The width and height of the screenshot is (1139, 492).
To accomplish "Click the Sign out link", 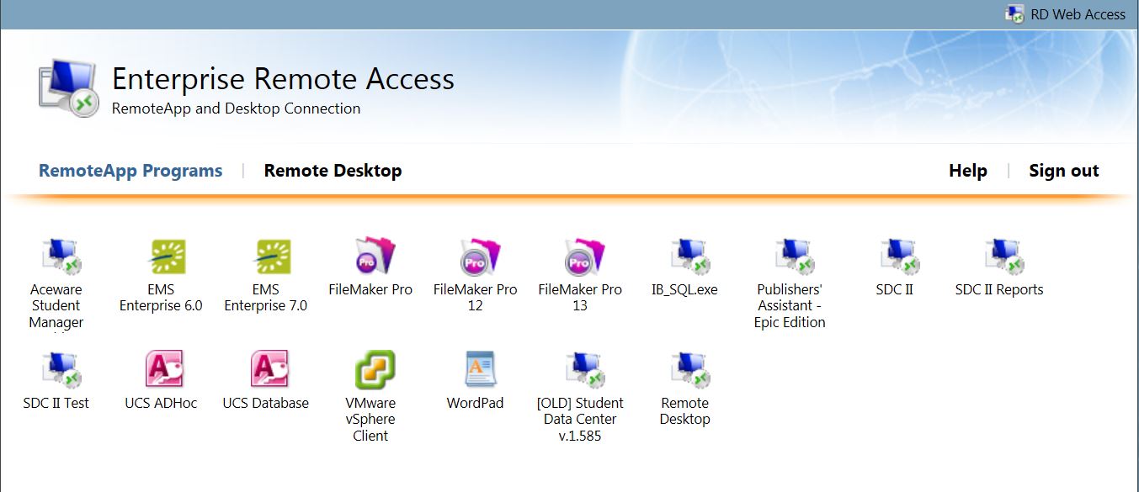I will 1063,171.
